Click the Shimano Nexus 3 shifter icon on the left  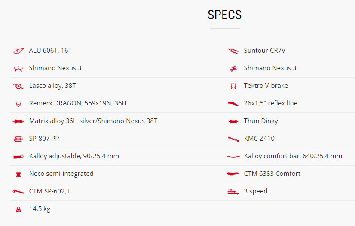click(x=18, y=69)
